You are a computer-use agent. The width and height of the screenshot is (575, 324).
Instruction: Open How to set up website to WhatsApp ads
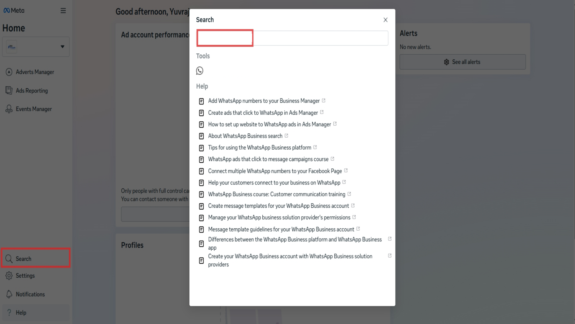269,125
